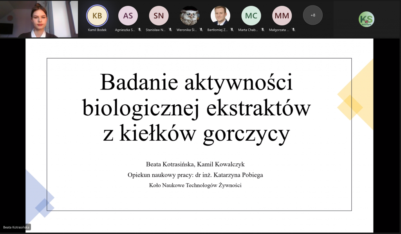Click the Katarzyna KS logo avatar
The width and height of the screenshot is (401, 234).
click(x=367, y=19)
